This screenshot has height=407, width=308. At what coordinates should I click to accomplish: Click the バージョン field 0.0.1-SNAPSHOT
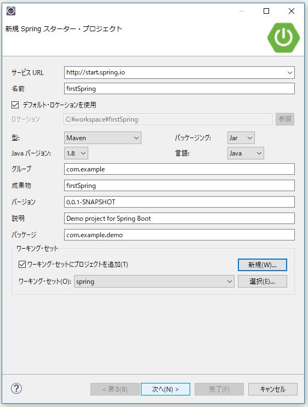tap(179, 202)
